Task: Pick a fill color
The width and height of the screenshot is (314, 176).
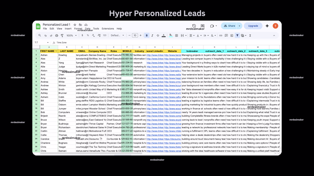Action: 171,36
